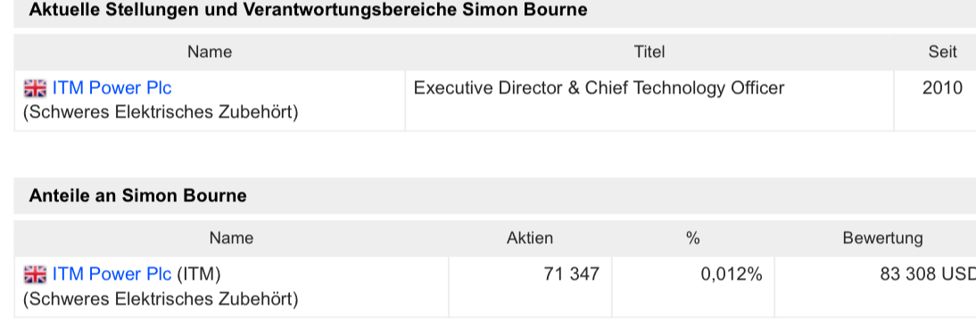This screenshot has height=326, width=976.
Task: Click the UK flag in the positions table
Action: pos(35,89)
